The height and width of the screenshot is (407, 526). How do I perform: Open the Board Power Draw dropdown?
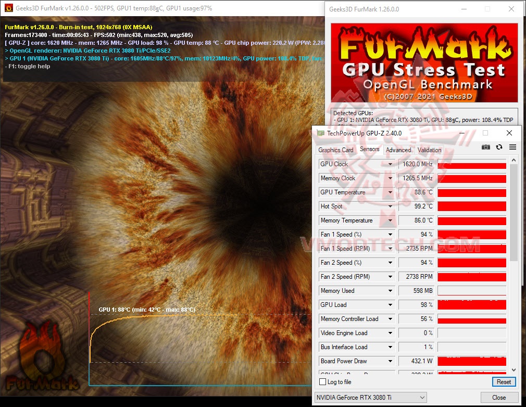(x=390, y=361)
